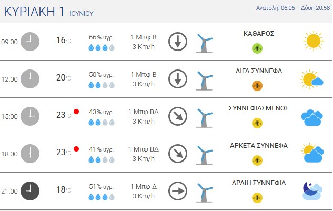Click the sun behind cloud icon at 18:00

pyautogui.click(x=312, y=153)
